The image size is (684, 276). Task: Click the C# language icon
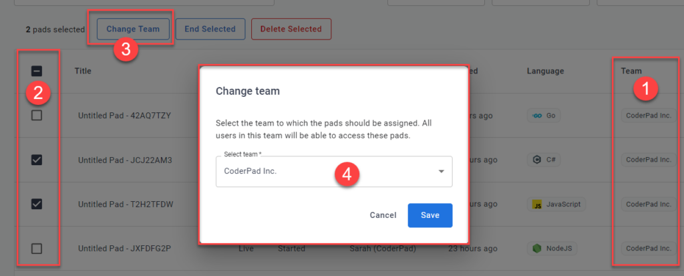[537, 160]
